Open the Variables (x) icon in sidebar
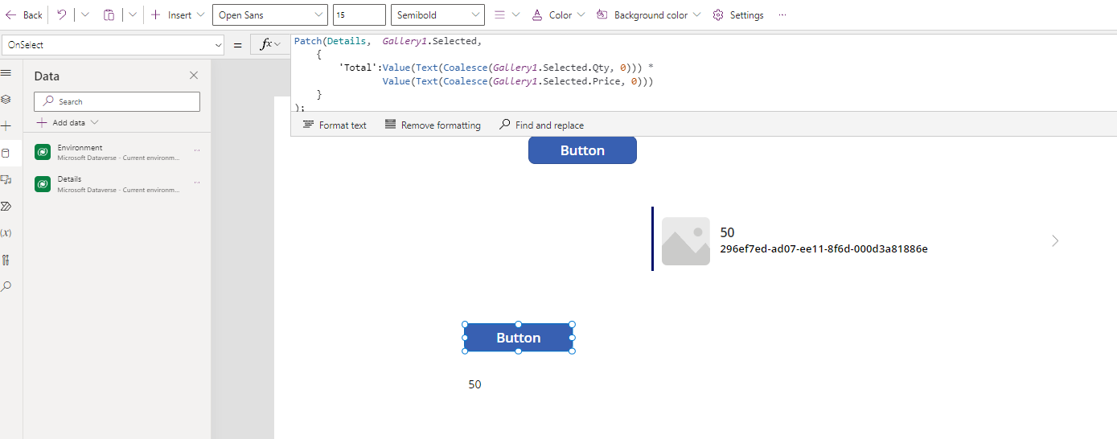This screenshot has width=1117, height=439. (x=6, y=232)
